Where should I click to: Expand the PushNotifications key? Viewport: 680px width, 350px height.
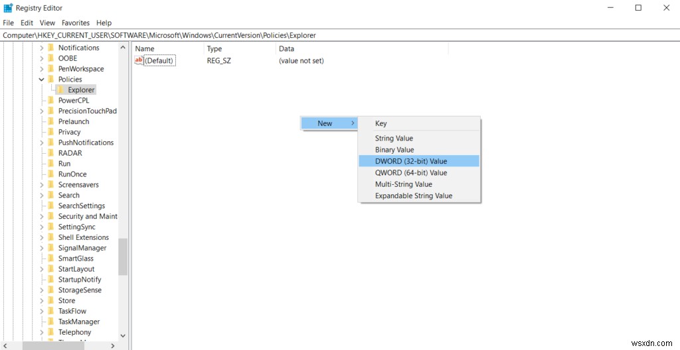point(42,143)
